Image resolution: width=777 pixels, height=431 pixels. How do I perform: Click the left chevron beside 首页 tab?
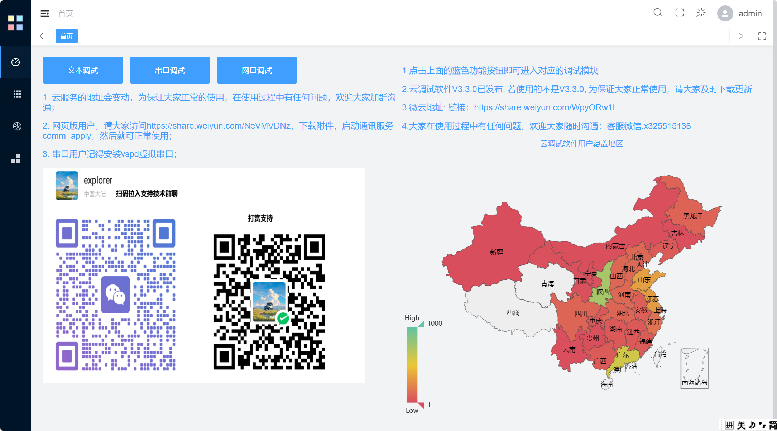point(42,36)
